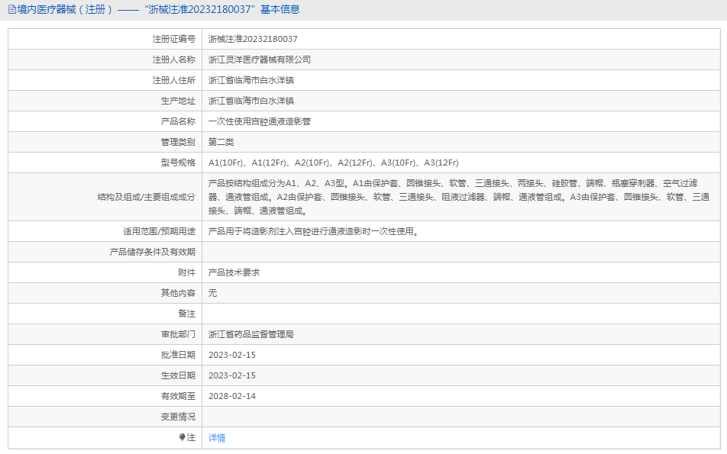Click the 附件 row label

pos(187,272)
